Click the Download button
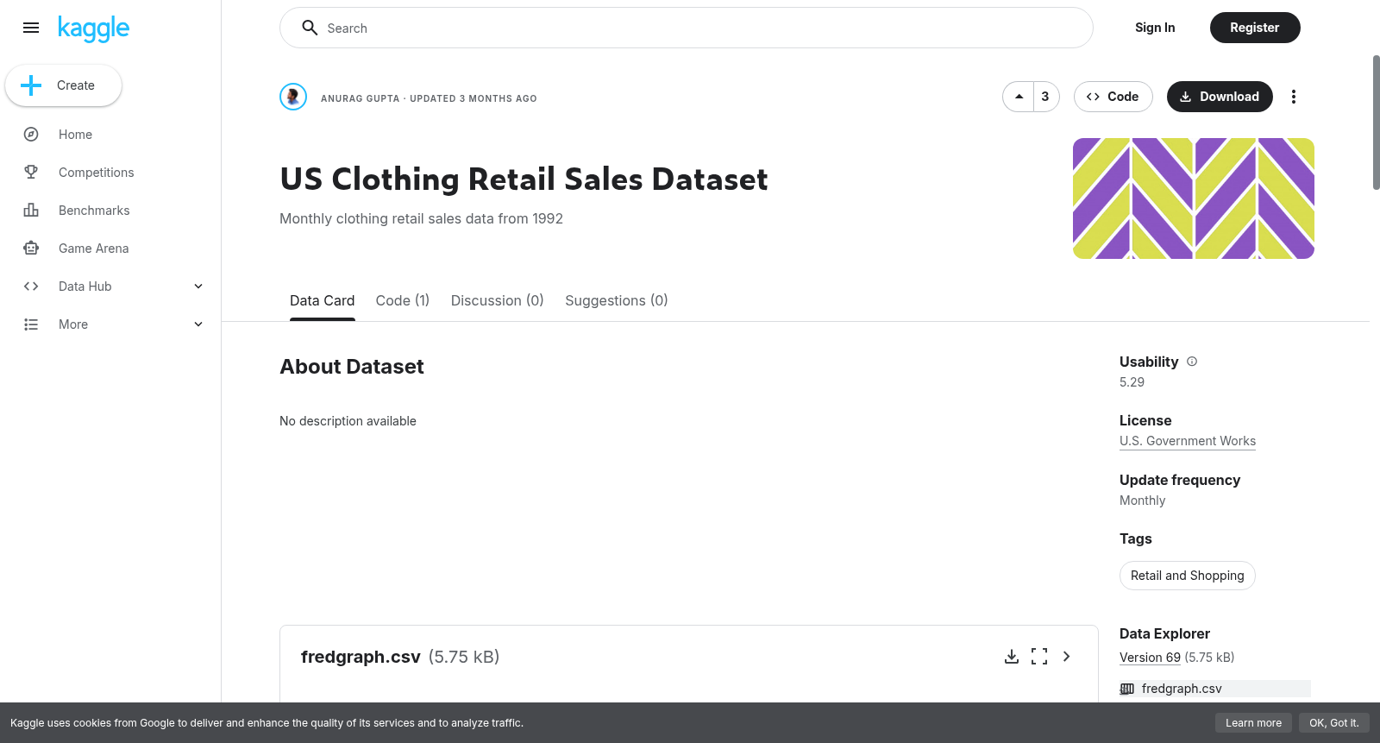Screen dimensions: 1380x743 coord(1220,97)
